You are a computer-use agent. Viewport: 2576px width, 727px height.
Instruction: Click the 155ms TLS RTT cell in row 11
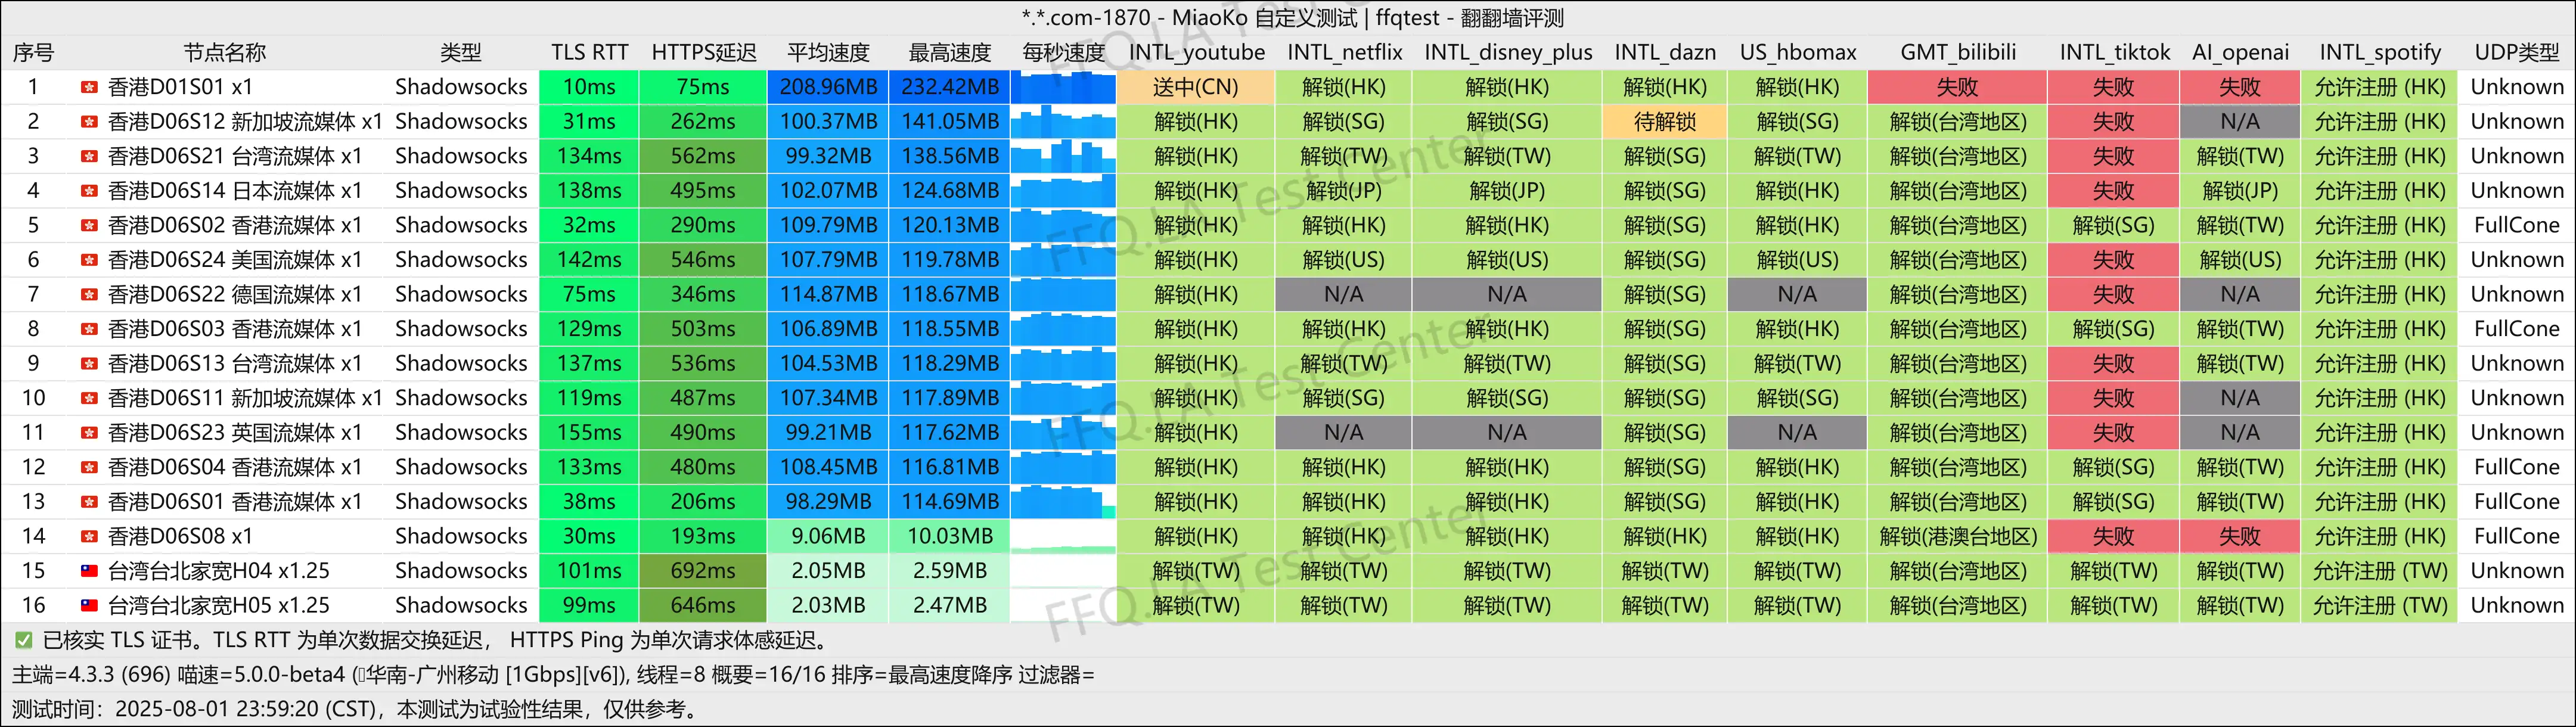point(589,433)
